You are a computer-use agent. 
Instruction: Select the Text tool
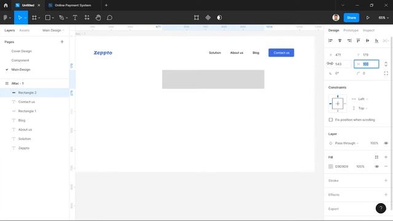pos(75,18)
